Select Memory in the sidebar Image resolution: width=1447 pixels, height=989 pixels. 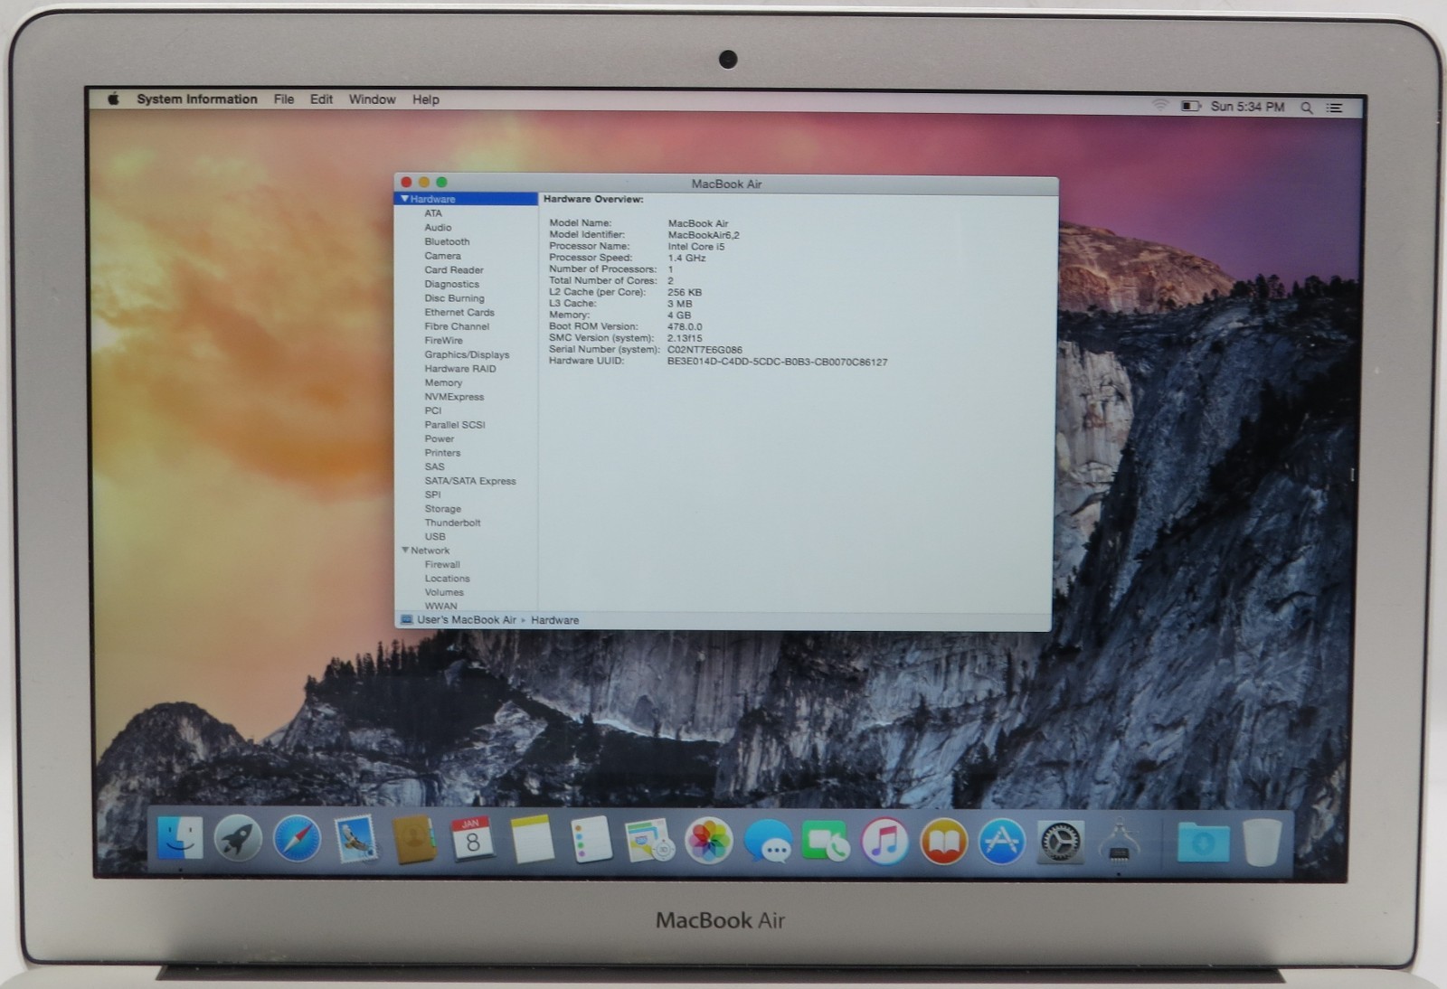443,382
